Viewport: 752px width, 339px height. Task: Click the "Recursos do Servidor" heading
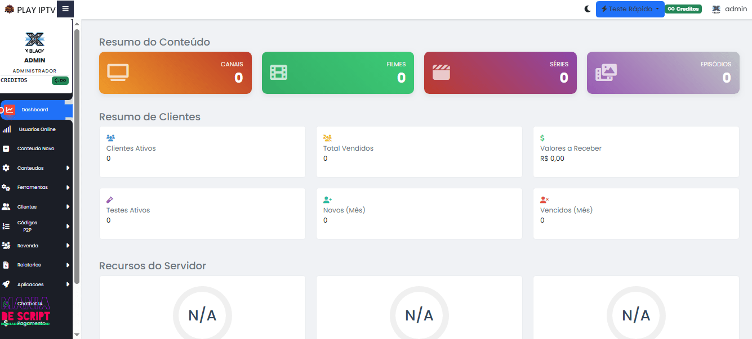click(153, 265)
